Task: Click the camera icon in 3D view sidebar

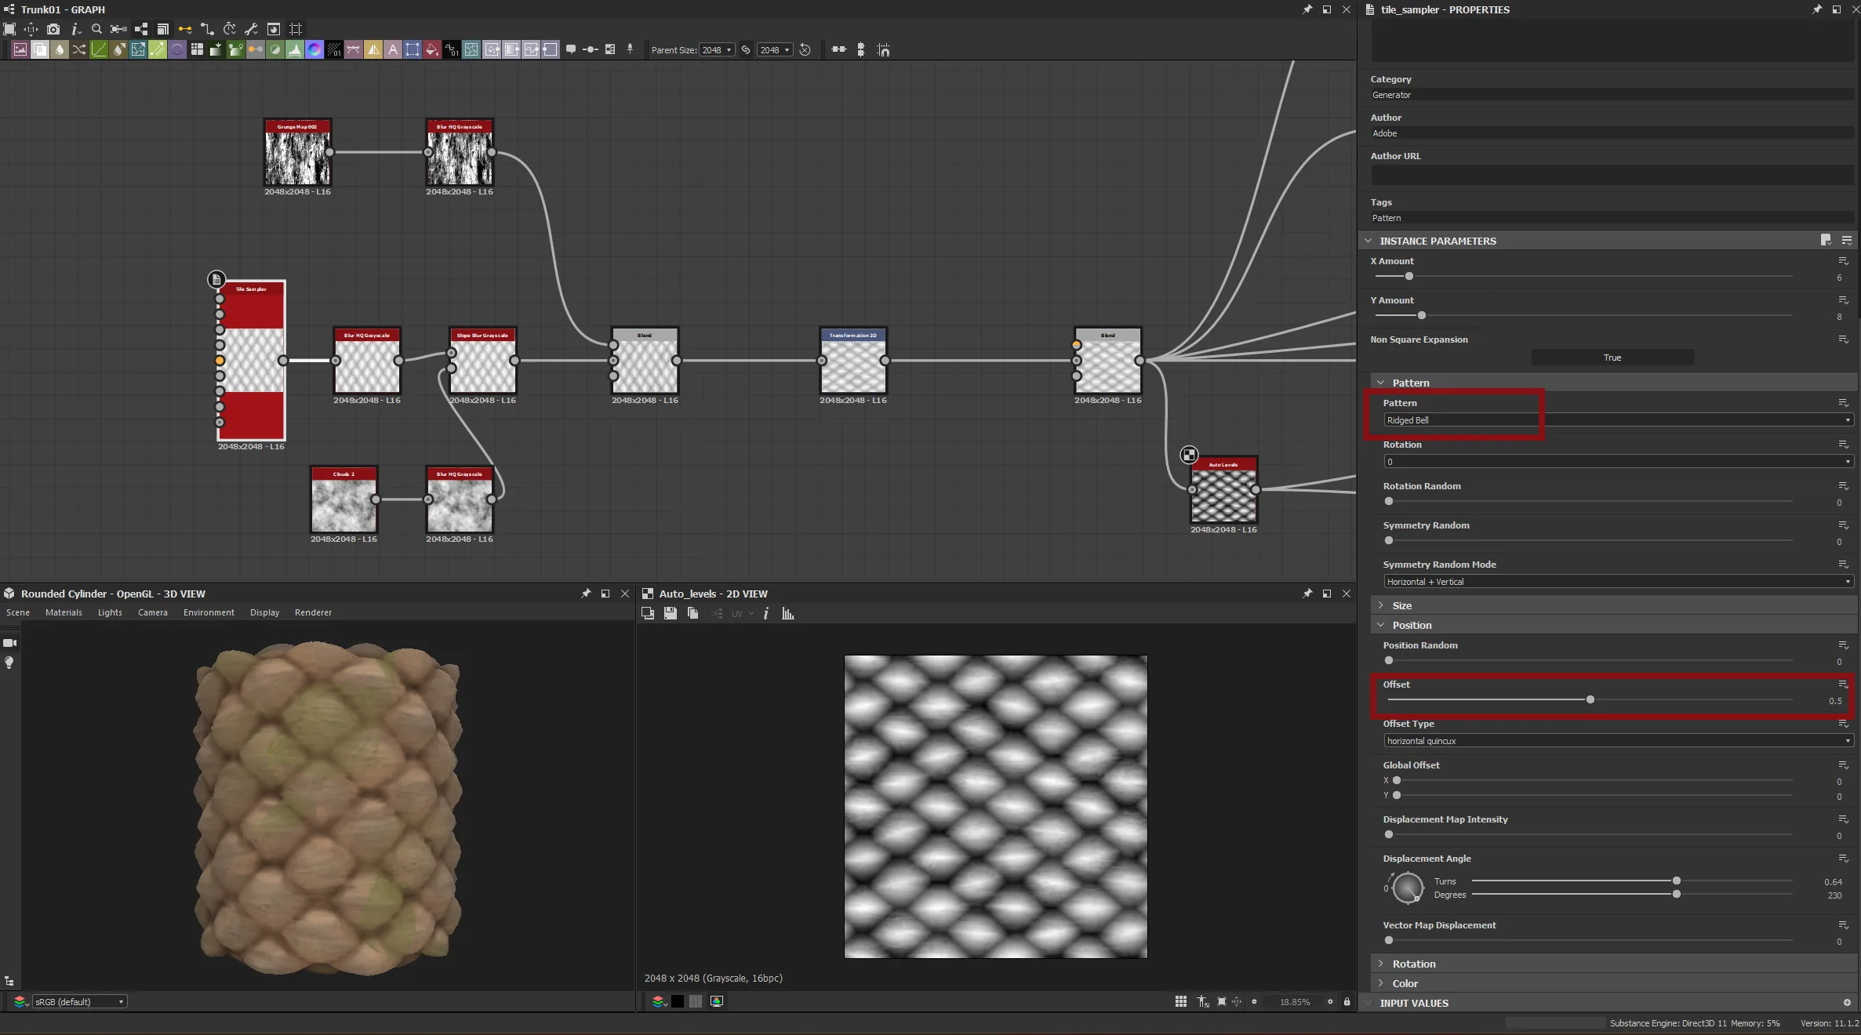Action: (x=9, y=642)
